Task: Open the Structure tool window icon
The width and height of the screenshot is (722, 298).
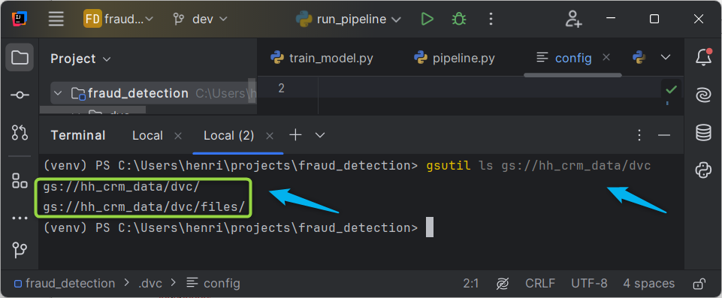Action: click(20, 180)
